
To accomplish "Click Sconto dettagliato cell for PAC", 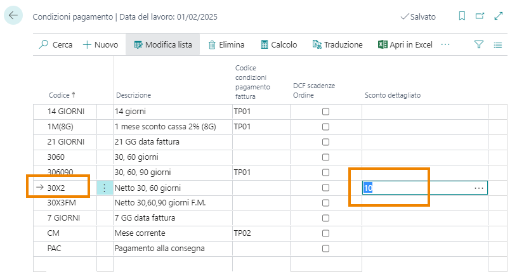I will click(x=425, y=249).
